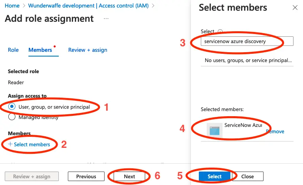Choose User, group, or service principal option
The image size is (303, 185).
point(12,107)
